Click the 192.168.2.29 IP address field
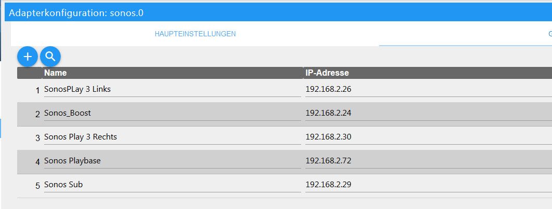 pos(428,185)
